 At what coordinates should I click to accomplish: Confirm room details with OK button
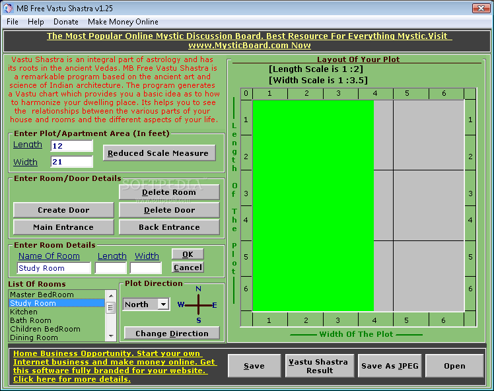(x=188, y=254)
